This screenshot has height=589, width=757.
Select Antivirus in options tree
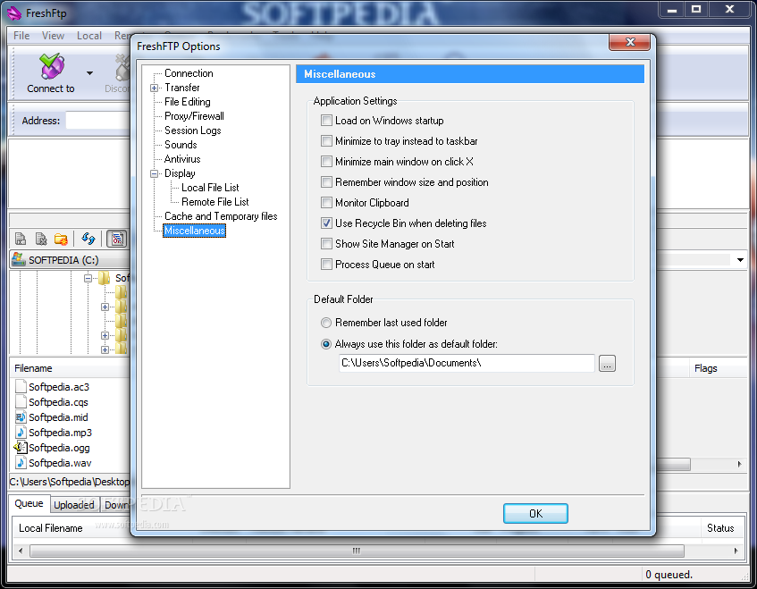click(182, 159)
